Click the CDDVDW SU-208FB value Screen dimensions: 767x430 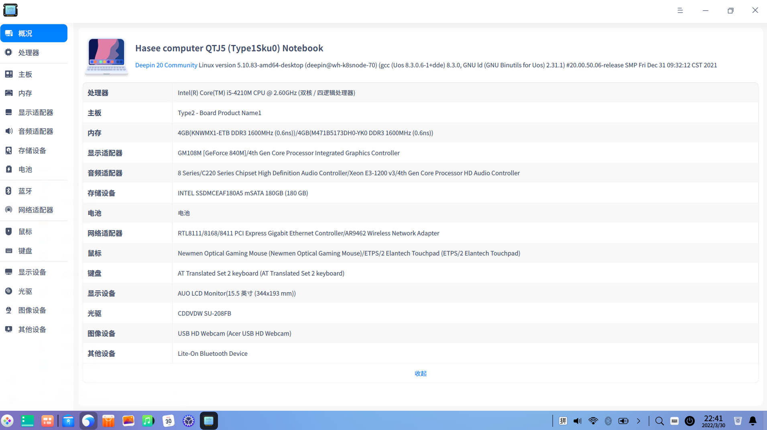pyautogui.click(x=204, y=313)
